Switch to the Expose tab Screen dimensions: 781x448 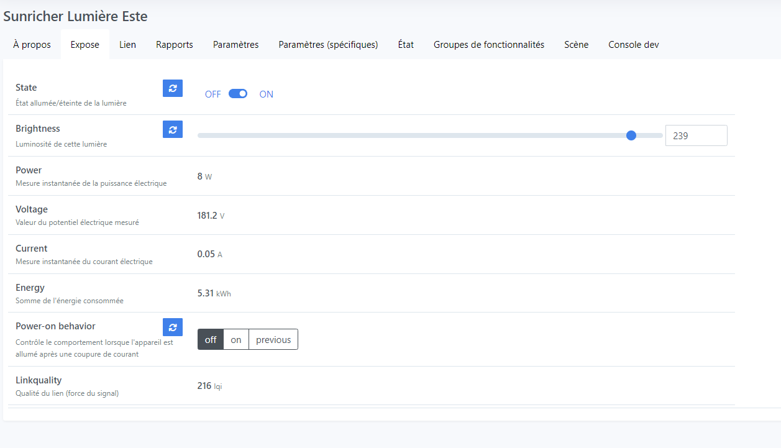[85, 45]
